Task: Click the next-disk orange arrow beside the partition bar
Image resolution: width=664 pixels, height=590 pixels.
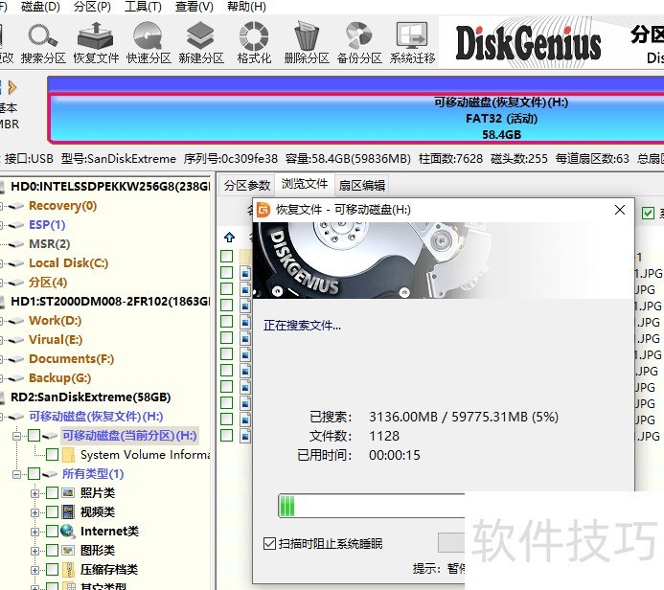Action: coord(12,87)
